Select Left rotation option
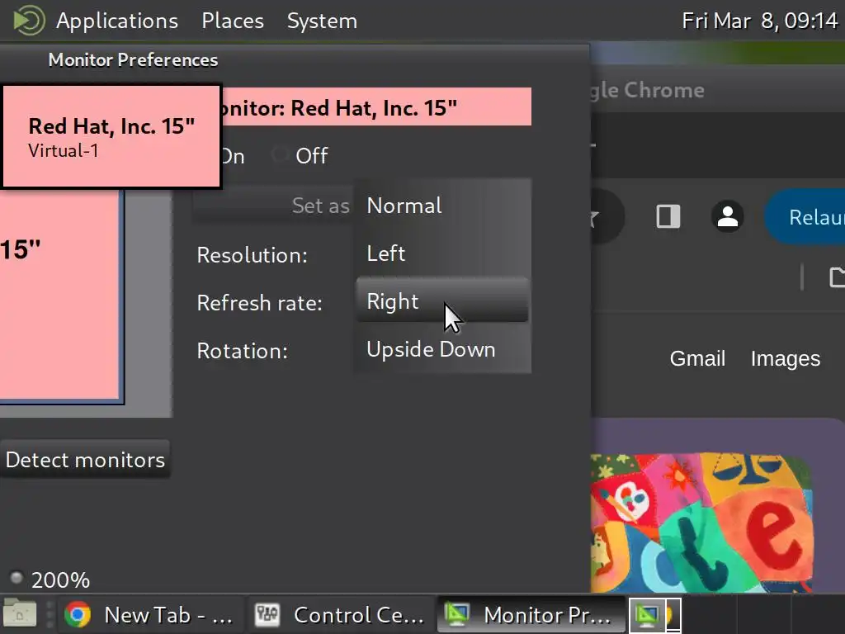 (442, 253)
